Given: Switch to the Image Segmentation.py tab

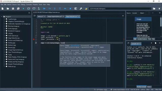Looking at the screenshot, I should click(55, 16).
